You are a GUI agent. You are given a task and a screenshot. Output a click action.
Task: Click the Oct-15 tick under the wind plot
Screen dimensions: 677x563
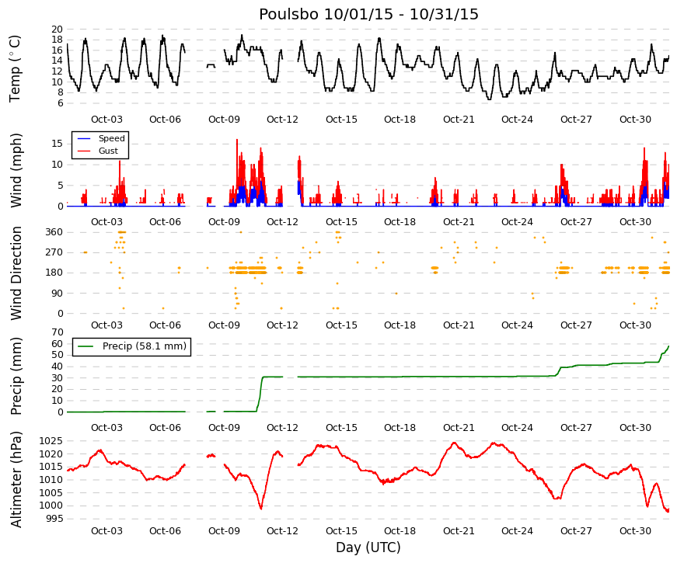341,222
